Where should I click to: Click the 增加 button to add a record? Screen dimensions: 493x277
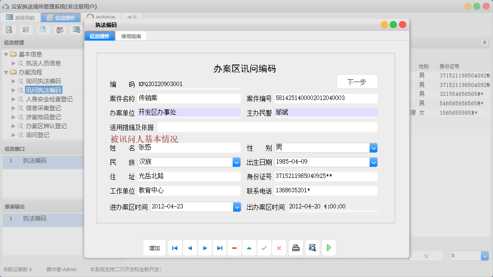[x=154, y=247]
